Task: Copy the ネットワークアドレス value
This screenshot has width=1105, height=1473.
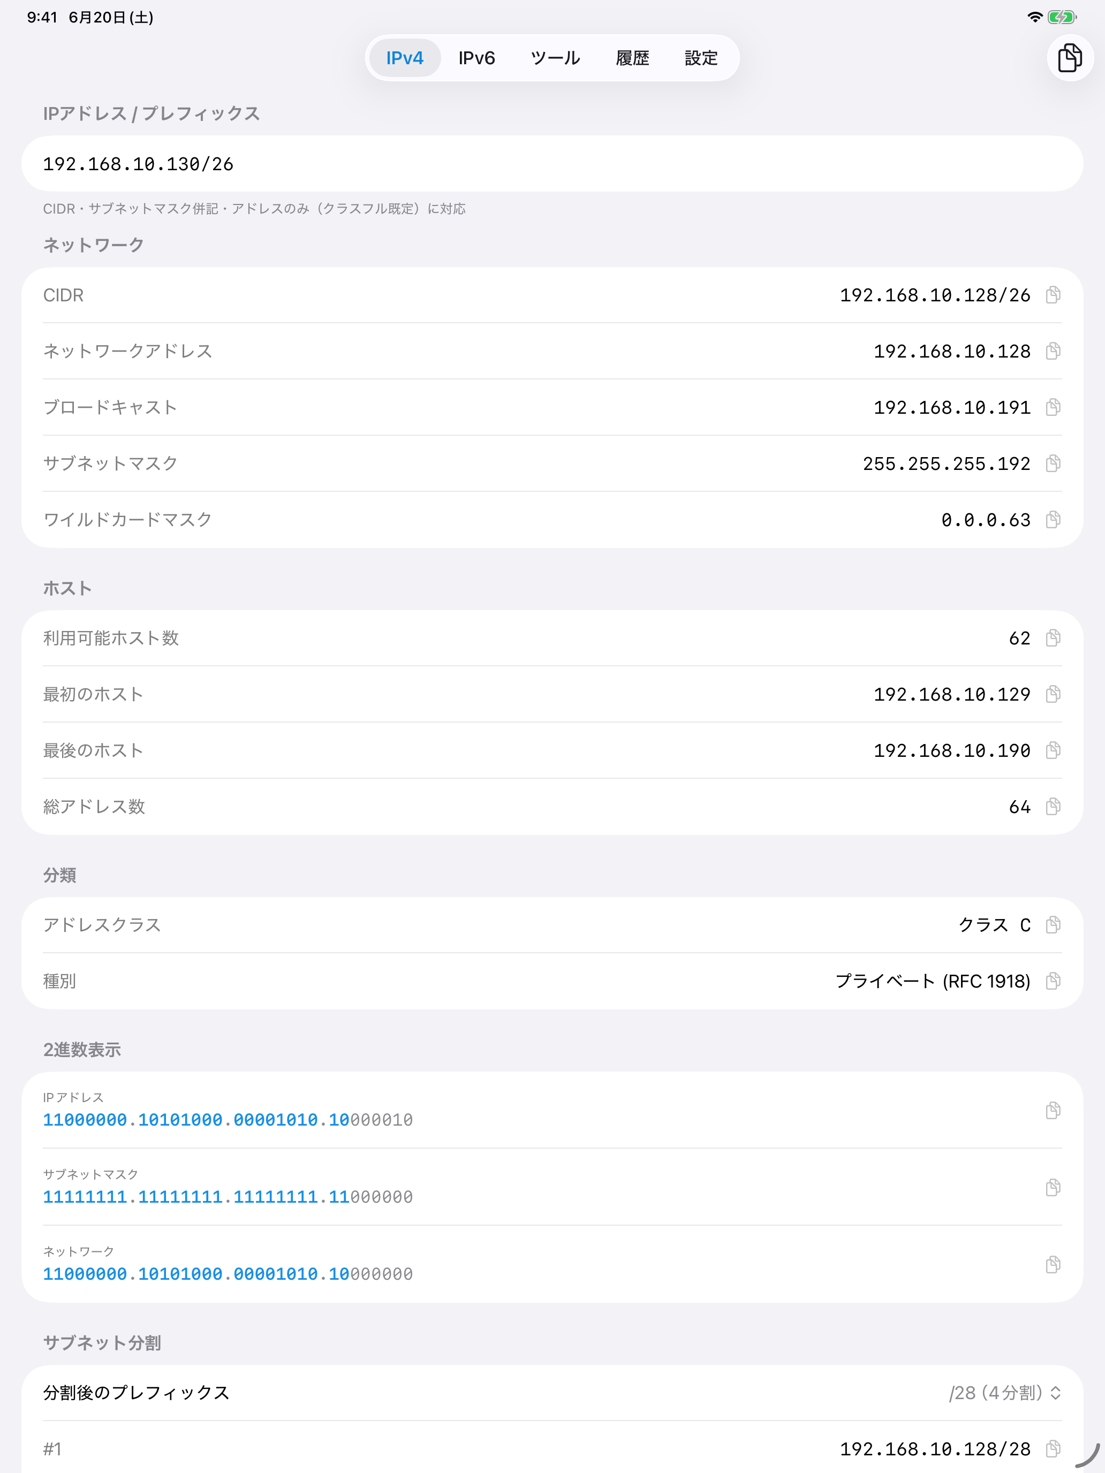Action: coord(1053,351)
